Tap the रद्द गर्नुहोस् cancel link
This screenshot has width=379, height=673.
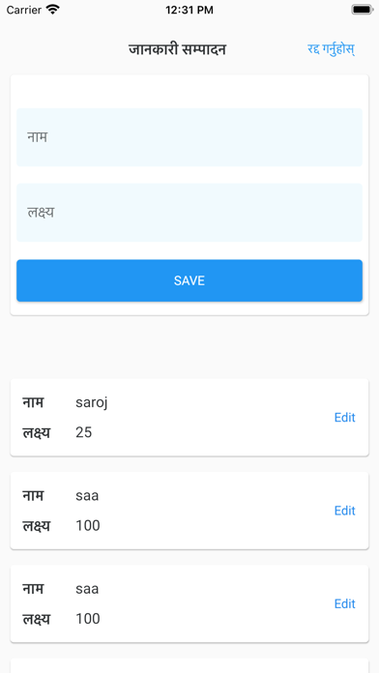tap(331, 49)
